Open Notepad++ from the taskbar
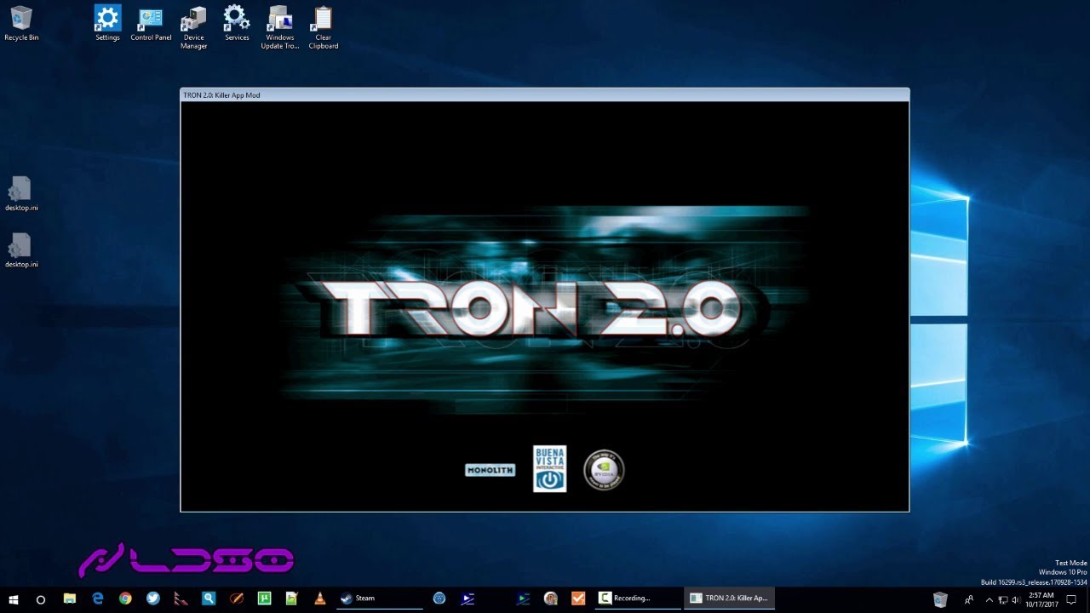This screenshot has height=613, width=1090. (292, 599)
